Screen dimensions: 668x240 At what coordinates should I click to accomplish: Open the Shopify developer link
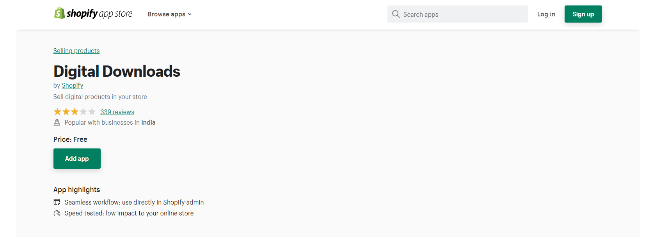point(73,85)
